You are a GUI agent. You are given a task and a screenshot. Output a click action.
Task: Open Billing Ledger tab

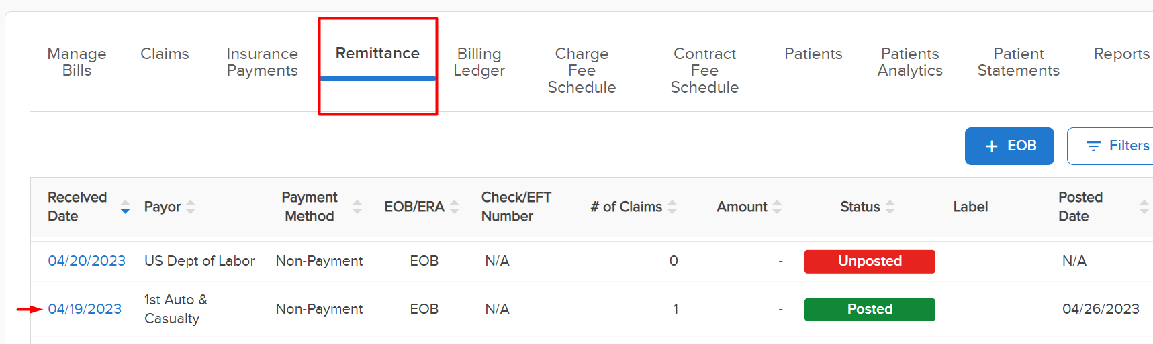tap(479, 62)
